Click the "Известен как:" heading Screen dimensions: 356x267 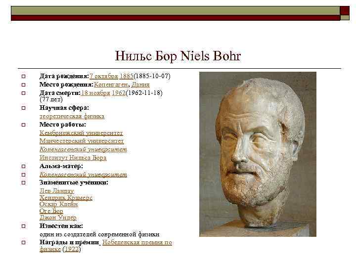point(61,226)
